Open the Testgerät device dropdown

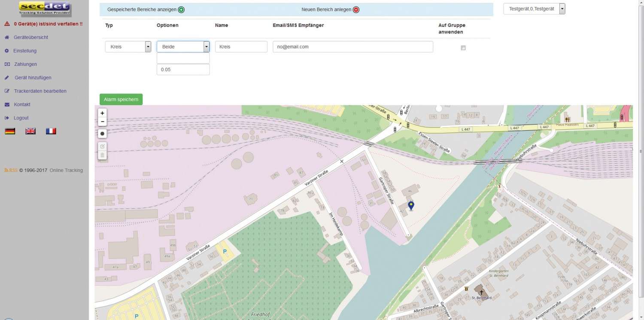[534, 9]
